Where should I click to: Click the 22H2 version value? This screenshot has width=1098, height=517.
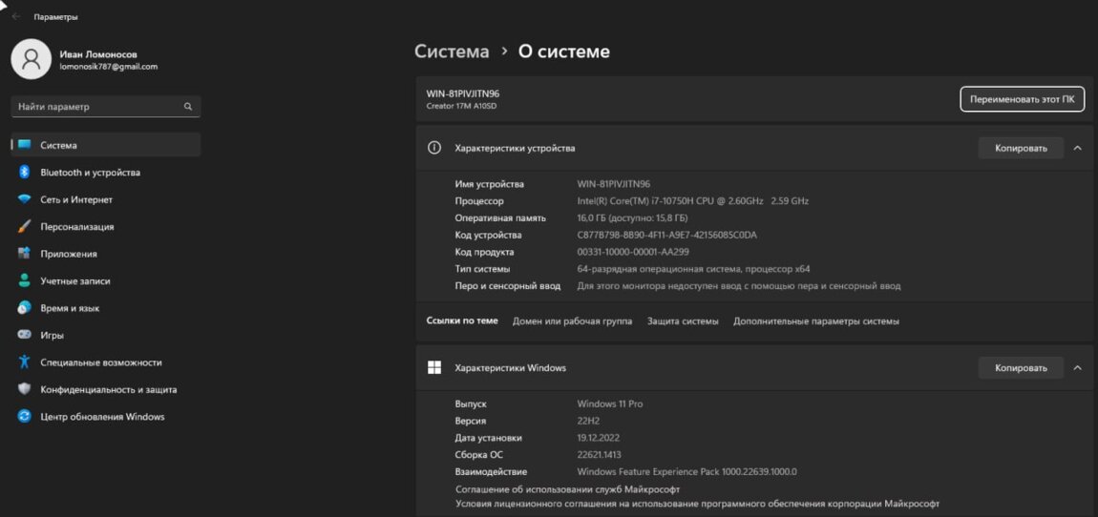coord(588,421)
